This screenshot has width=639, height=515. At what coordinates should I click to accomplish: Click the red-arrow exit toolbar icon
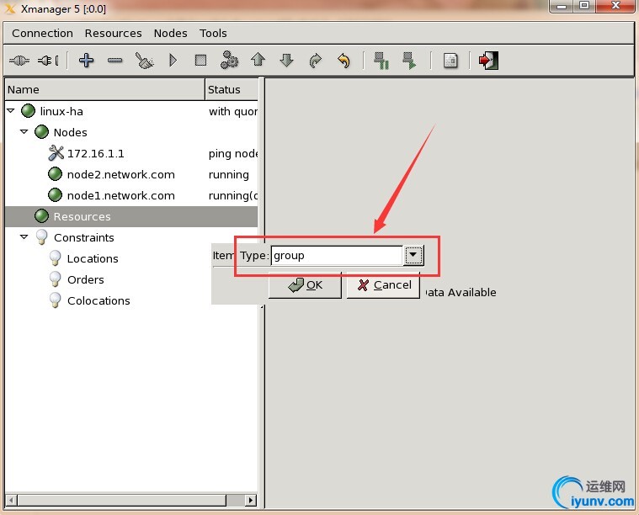pyautogui.click(x=488, y=61)
